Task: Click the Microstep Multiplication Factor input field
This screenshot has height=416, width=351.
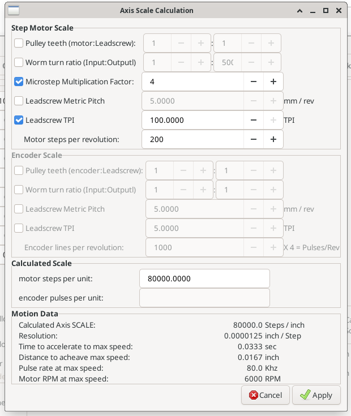Action: [x=192, y=82]
